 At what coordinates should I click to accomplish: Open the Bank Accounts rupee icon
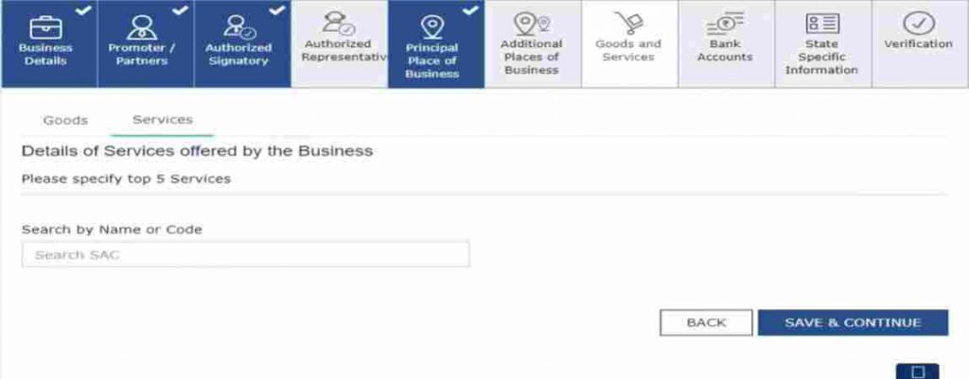click(x=725, y=24)
